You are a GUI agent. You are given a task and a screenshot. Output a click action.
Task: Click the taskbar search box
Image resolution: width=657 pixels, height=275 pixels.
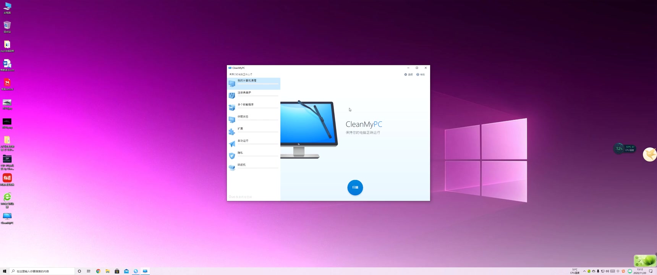42,271
